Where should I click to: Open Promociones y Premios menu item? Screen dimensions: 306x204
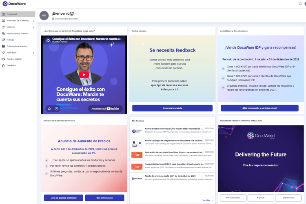tap(18, 34)
